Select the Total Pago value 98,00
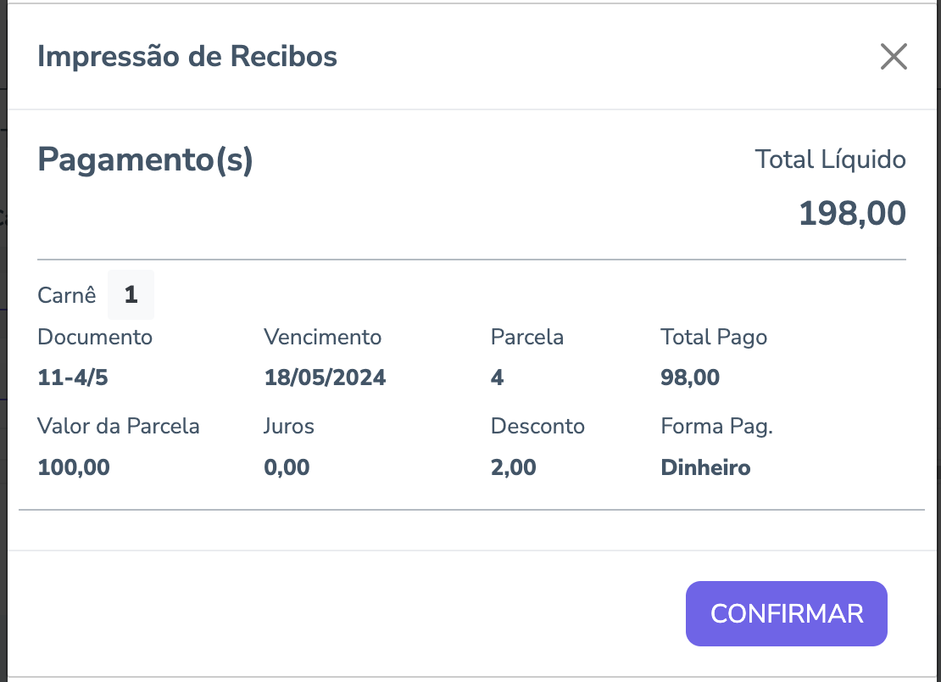 [x=690, y=377]
